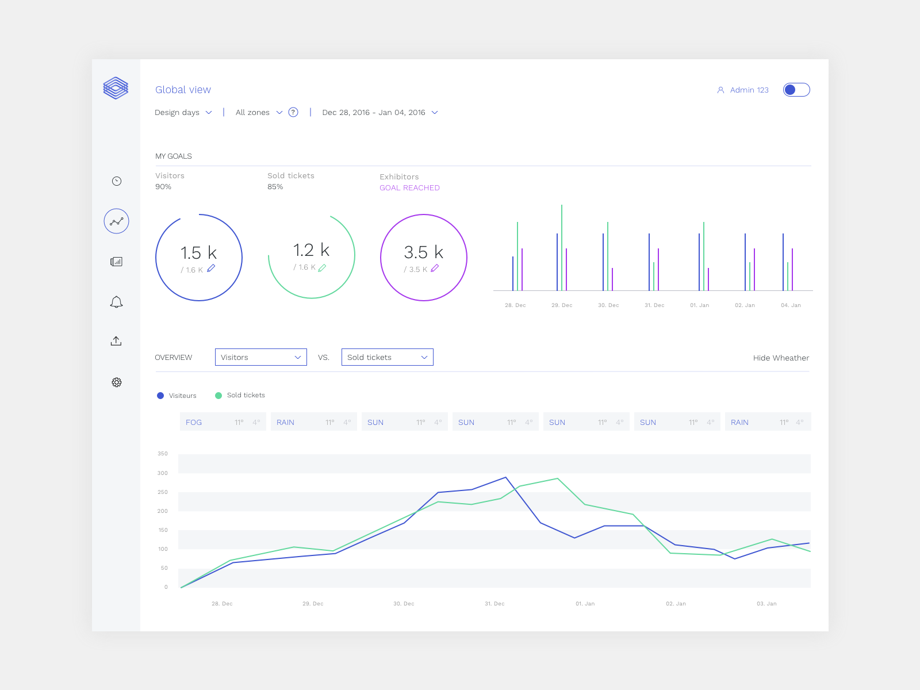Click the Hide Wheather link

click(781, 358)
